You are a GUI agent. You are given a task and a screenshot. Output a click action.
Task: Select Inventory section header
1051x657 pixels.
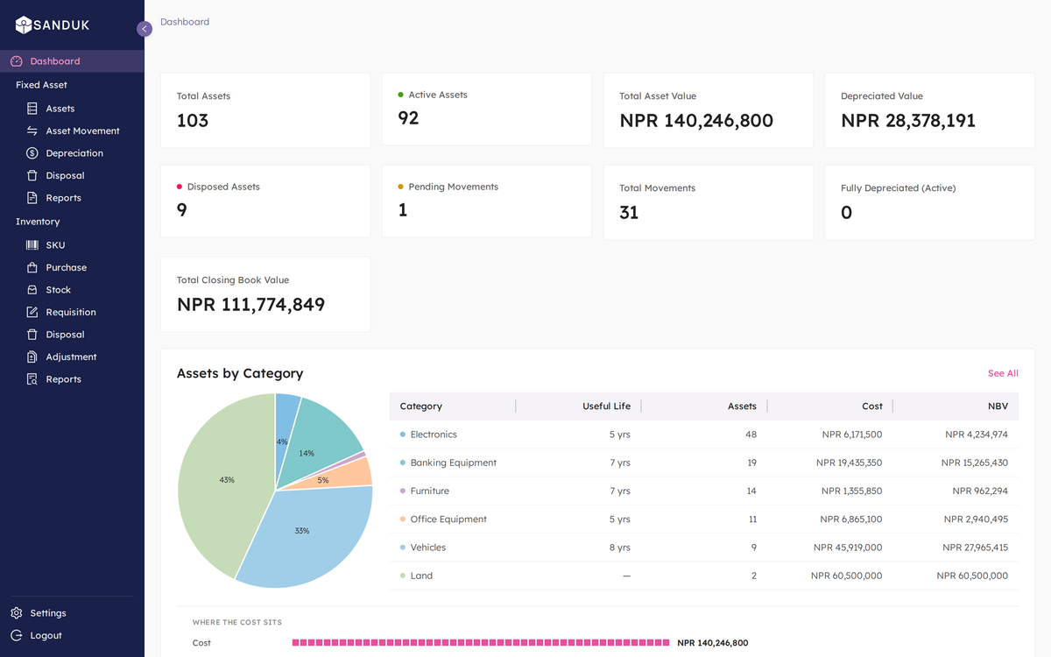38,222
